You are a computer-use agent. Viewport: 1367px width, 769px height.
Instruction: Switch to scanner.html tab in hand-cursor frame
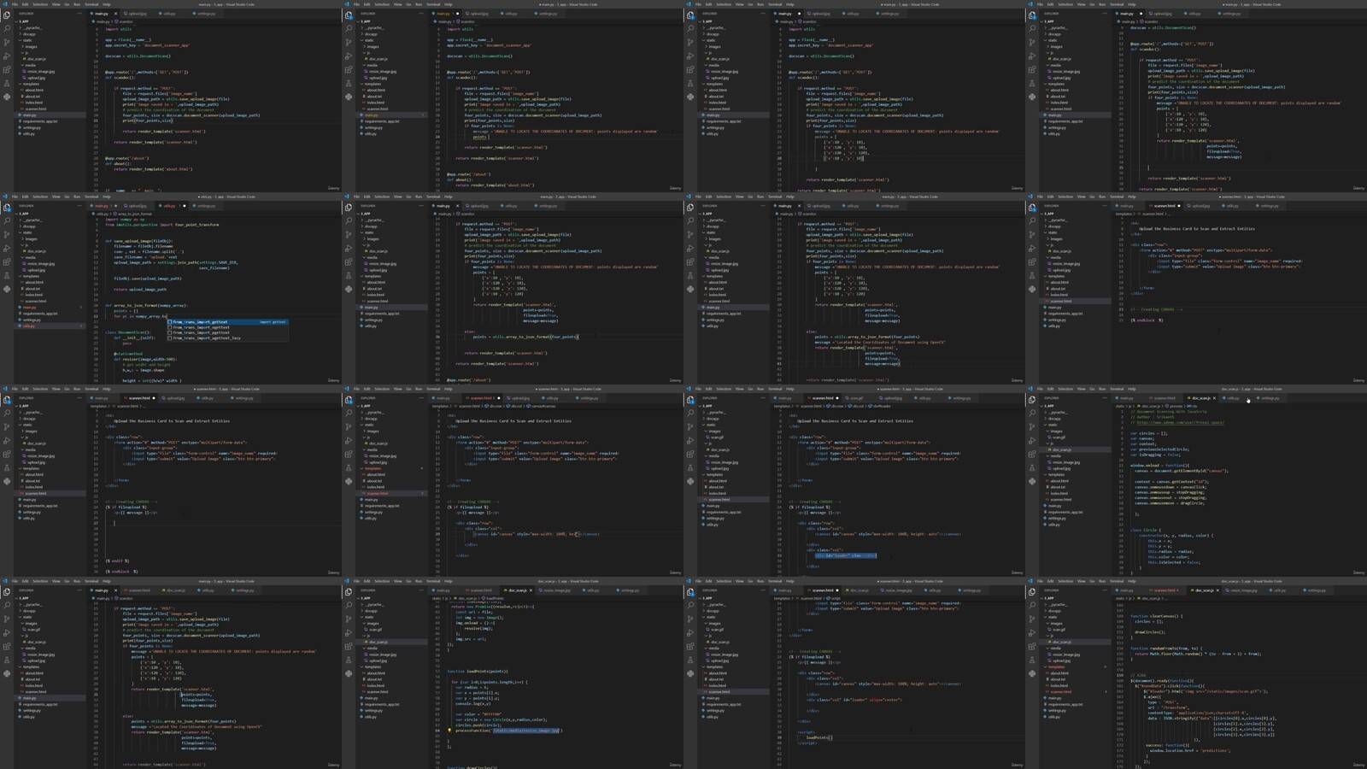click(x=1164, y=398)
